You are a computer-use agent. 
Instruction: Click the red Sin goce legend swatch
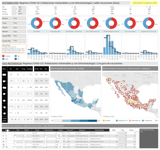point(3,56)
